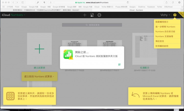
Task: Open the gear settings icon in the Numbers toolbar
Action: coord(99,15)
